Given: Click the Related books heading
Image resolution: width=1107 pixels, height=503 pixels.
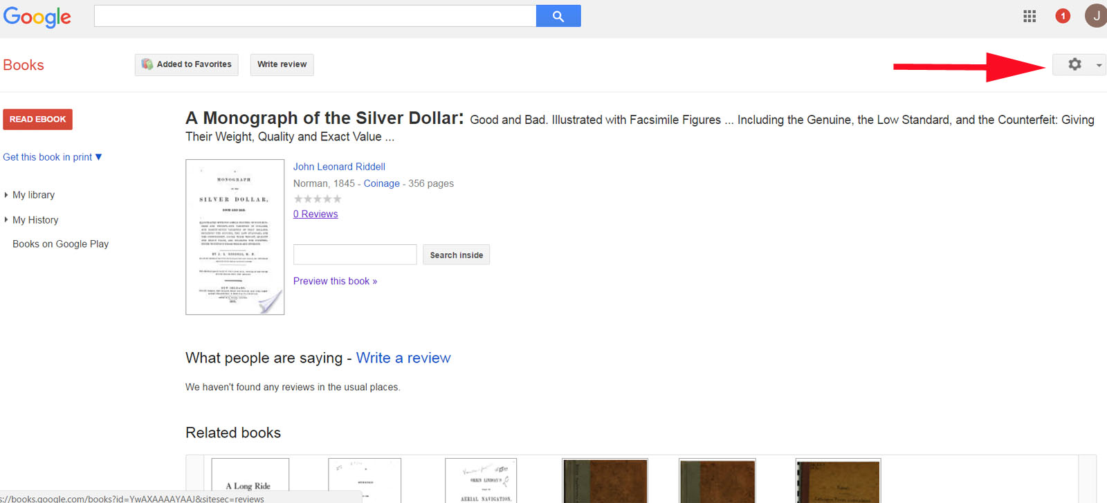Looking at the screenshot, I should [233, 432].
